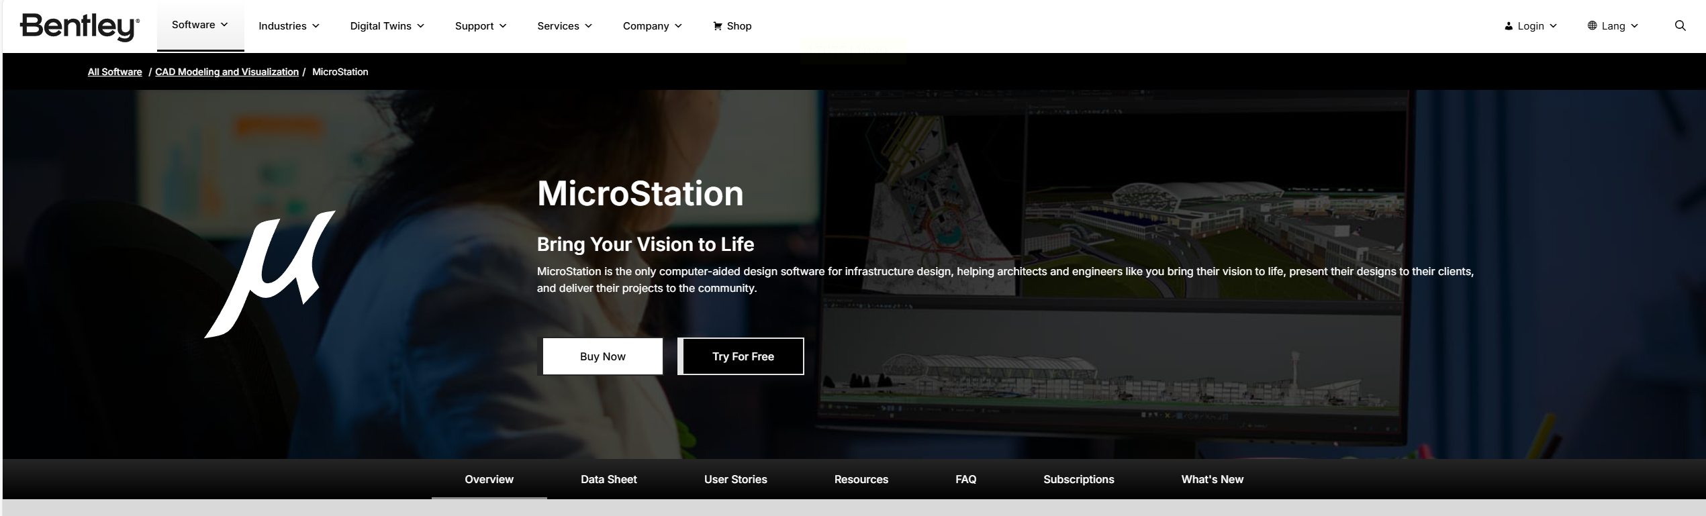The height and width of the screenshot is (516, 1706).
Task: Open the What's New tab
Action: point(1213,479)
